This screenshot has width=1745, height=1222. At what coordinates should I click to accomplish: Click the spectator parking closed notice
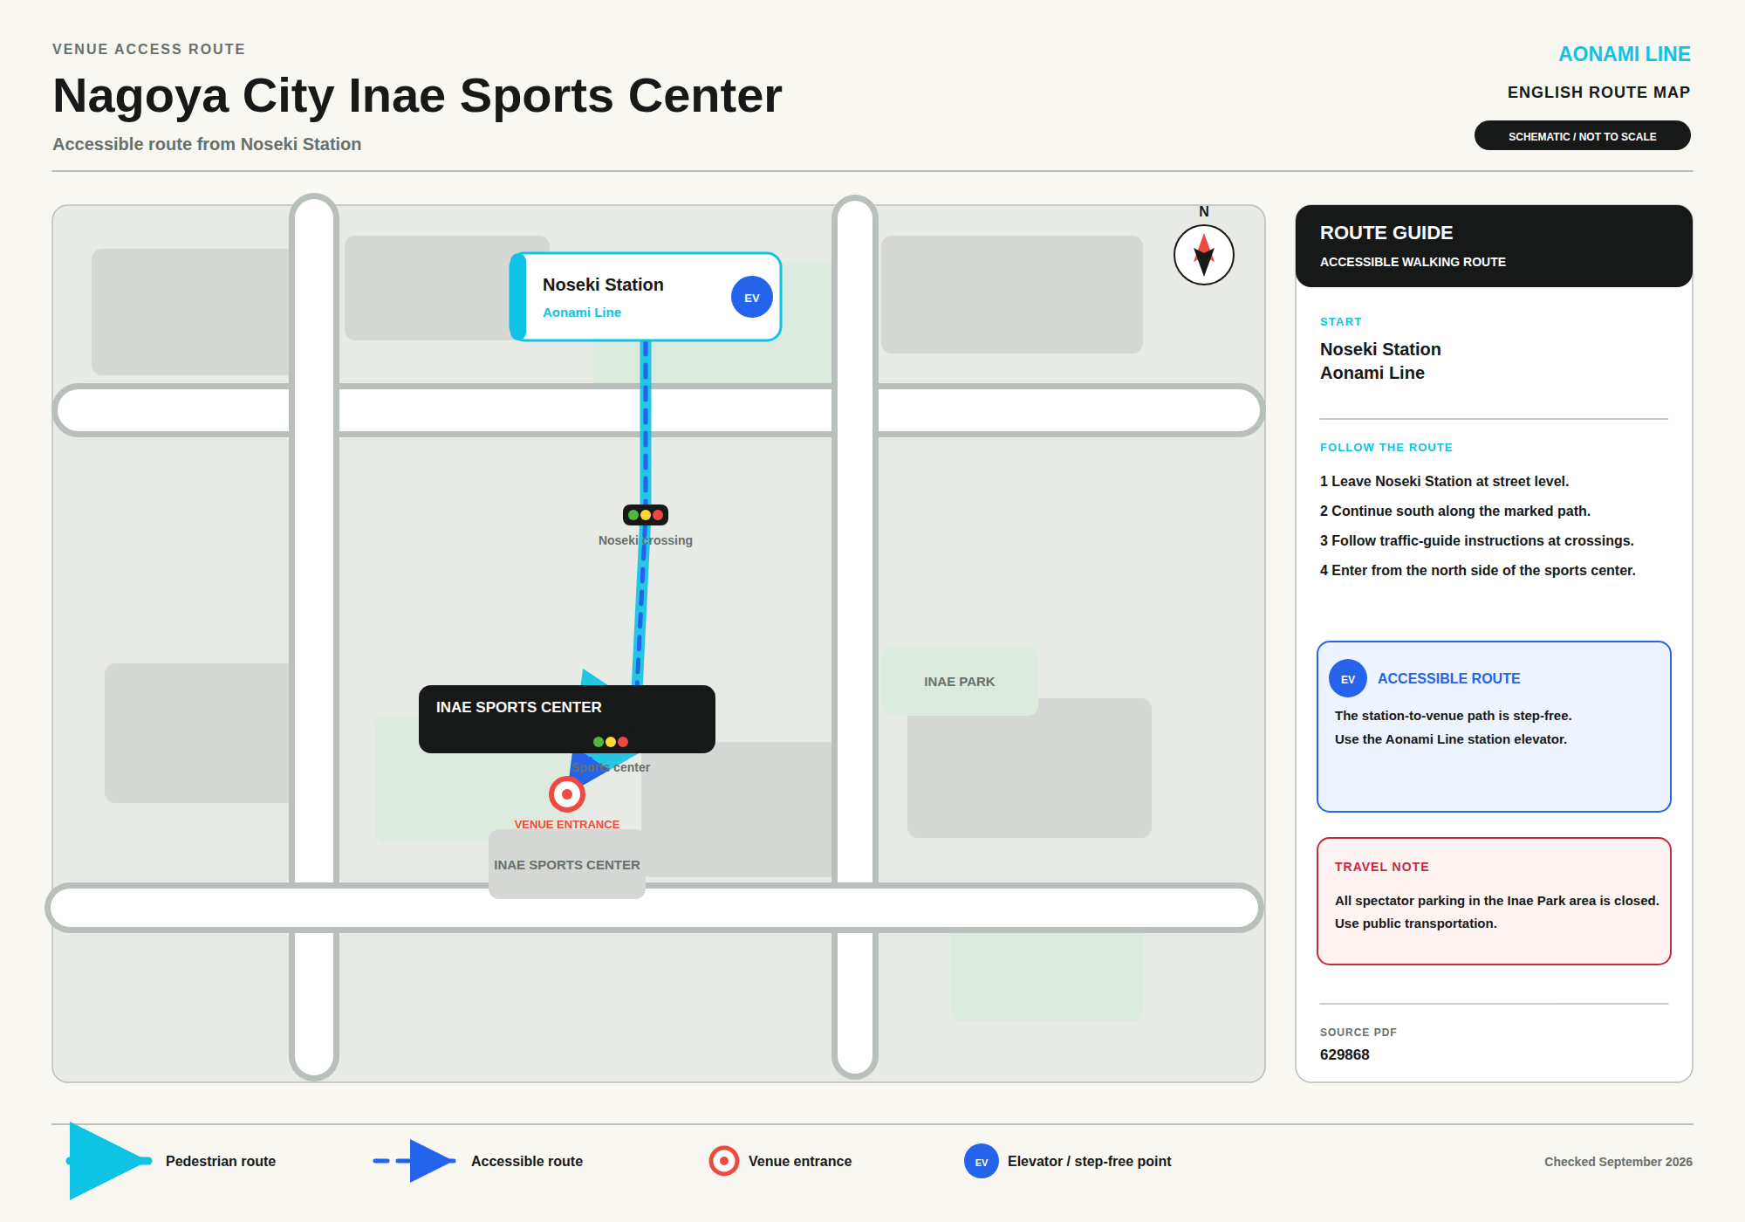(x=1496, y=900)
